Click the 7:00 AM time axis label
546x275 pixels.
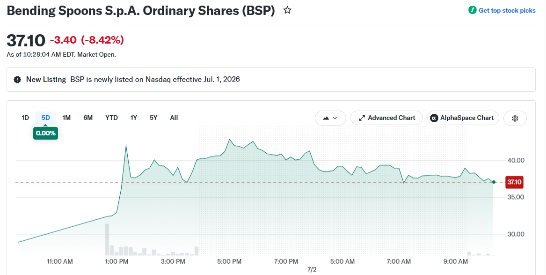[x=399, y=261]
